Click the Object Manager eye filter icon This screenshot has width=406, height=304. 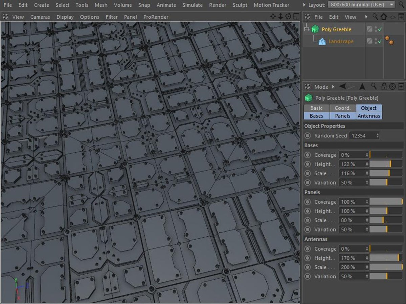pos(392,17)
